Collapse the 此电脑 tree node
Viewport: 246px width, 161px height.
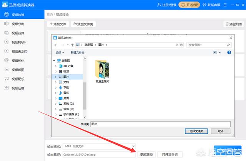click(54, 61)
